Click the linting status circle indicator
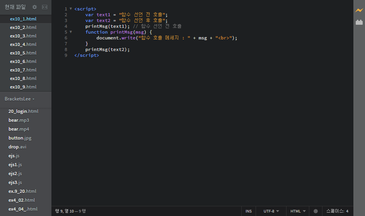The width and height of the screenshot is (365, 216). point(316,211)
